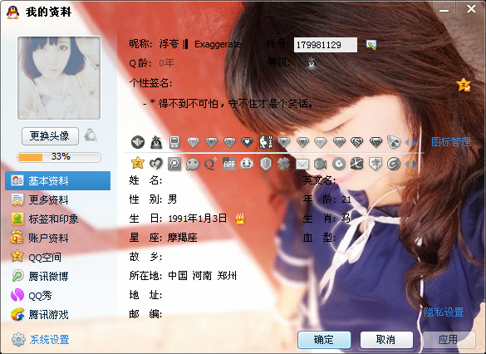Open the 腾讯游戏 tab
486x354 pixels.
click(x=57, y=314)
